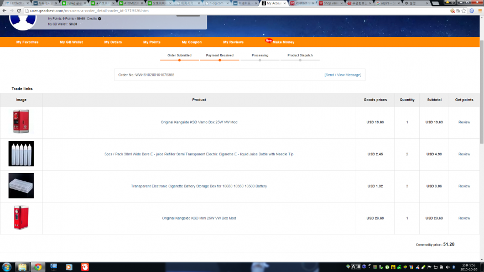484x272 pixels.
Task: Click the Chrome taskbar icon
Action: (38, 267)
